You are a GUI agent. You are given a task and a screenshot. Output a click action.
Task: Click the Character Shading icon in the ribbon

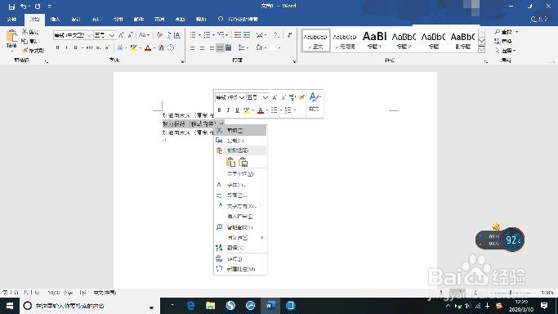coord(161,47)
